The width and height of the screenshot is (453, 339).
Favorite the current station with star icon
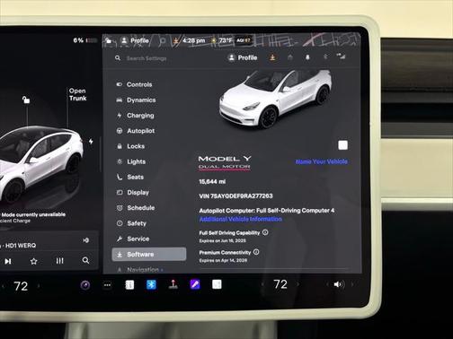pos(33,261)
